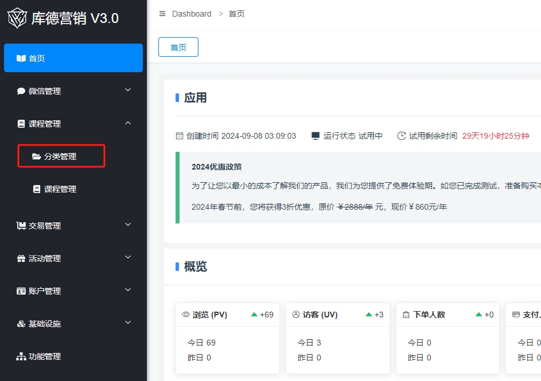The height and width of the screenshot is (381, 541).
Task: Click the chat bubble icon beside 微信管理
Action: [21, 91]
